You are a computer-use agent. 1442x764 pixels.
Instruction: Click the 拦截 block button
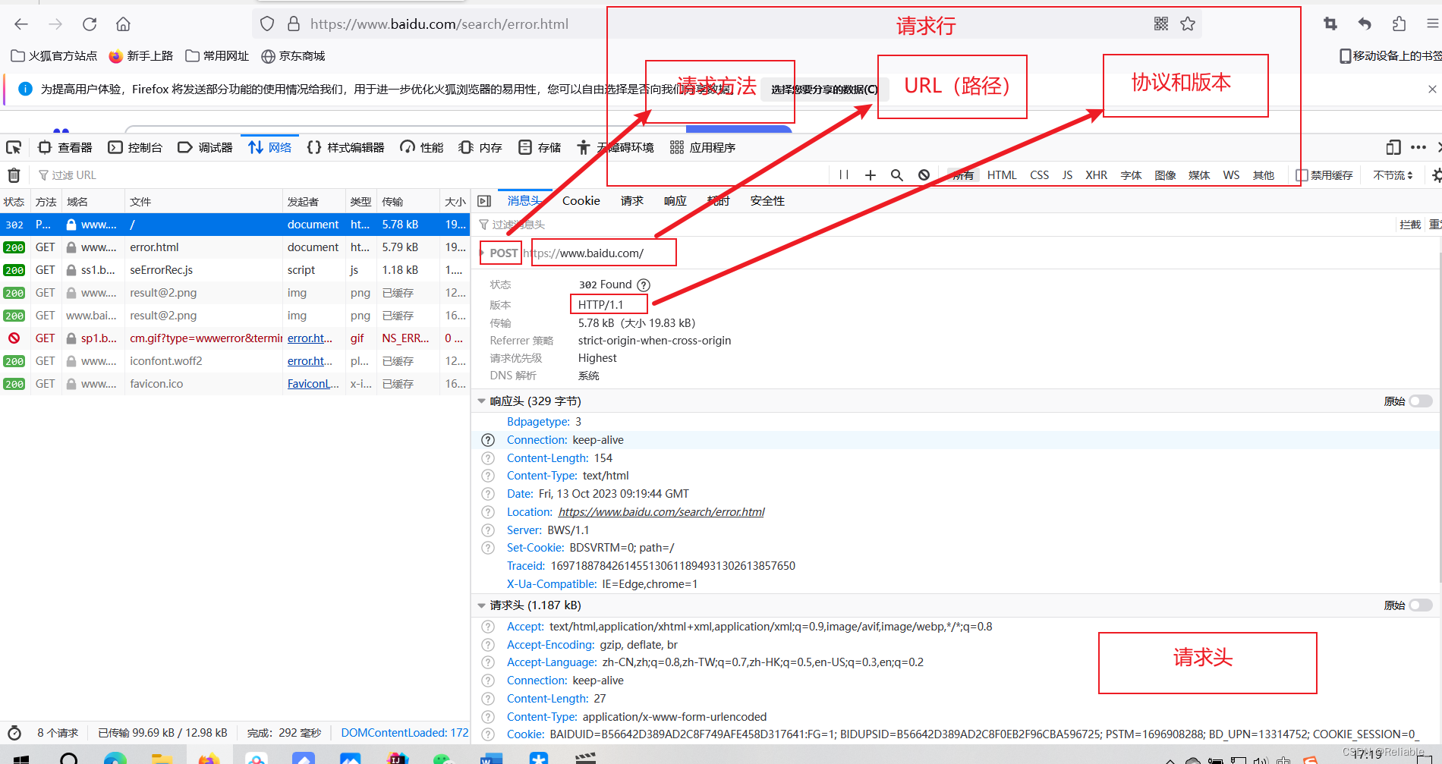pyautogui.click(x=1410, y=225)
